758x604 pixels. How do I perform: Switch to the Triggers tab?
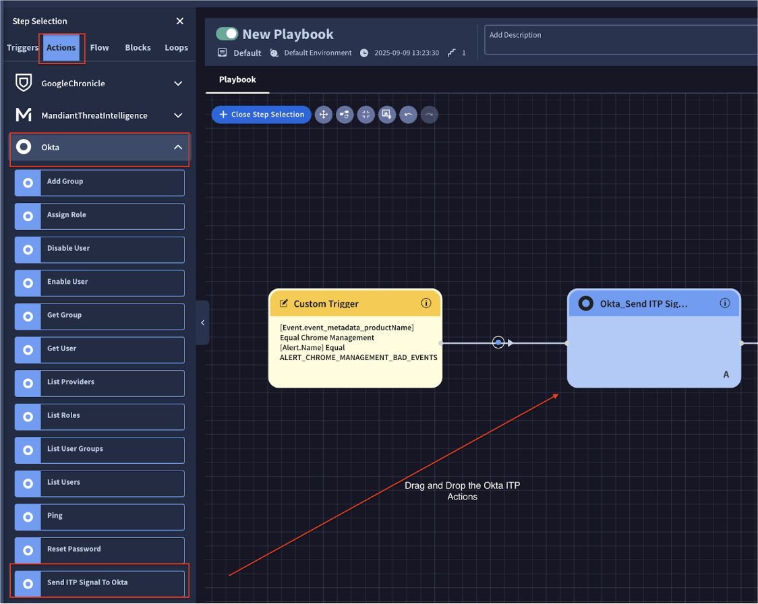22,48
